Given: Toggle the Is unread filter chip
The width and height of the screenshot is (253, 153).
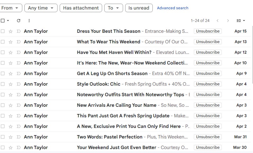Looking at the screenshot, I should pyautogui.click(x=139, y=8).
